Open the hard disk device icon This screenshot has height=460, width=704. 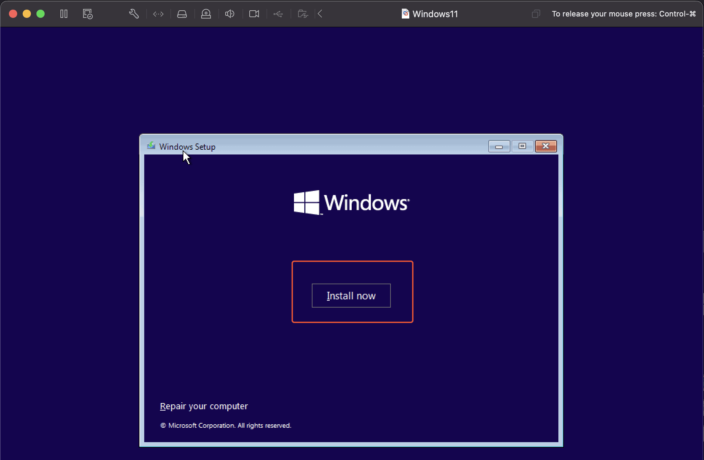[182, 14]
